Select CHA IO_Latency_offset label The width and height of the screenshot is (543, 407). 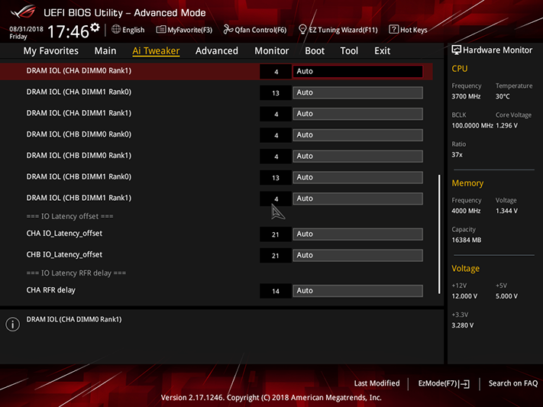coord(64,234)
